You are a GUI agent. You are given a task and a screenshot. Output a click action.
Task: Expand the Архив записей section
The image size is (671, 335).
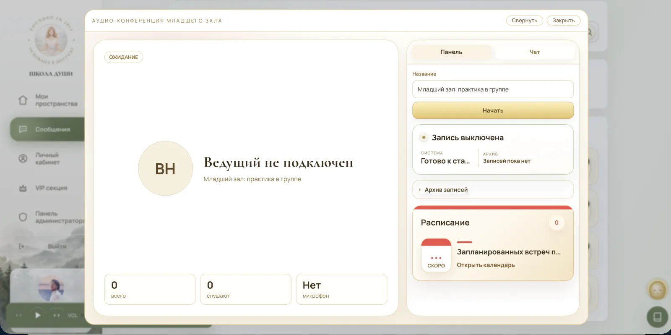click(493, 190)
